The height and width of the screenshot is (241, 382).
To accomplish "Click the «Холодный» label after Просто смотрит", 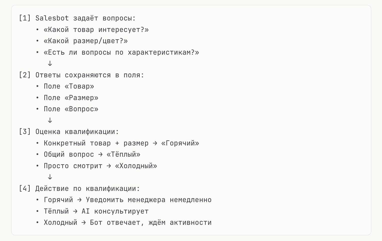I will pos(136,166).
